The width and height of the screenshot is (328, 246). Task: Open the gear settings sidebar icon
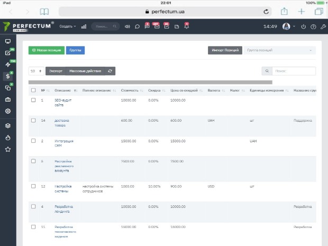pyautogui.click(x=8, y=111)
